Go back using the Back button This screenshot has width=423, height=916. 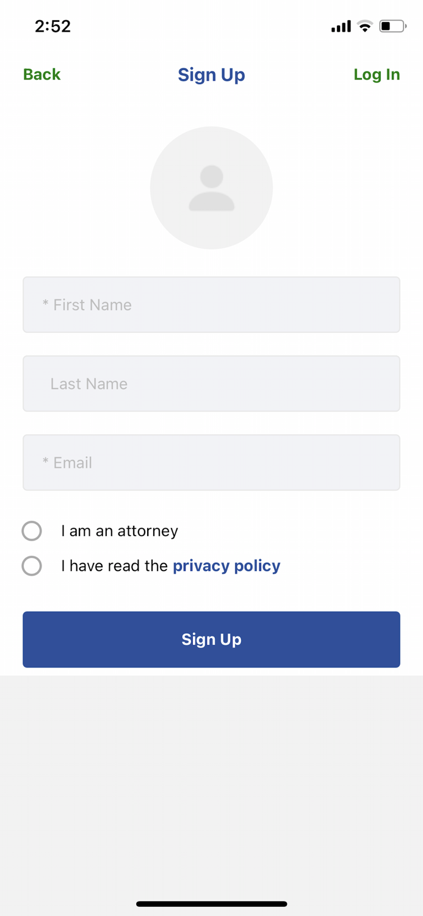[x=41, y=74]
